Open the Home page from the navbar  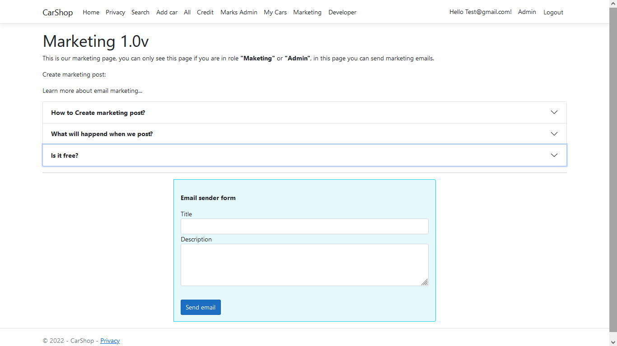point(91,12)
